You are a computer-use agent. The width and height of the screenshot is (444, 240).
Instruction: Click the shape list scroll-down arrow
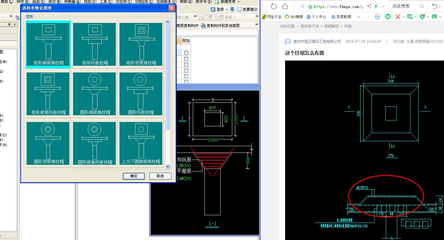(x=167, y=166)
